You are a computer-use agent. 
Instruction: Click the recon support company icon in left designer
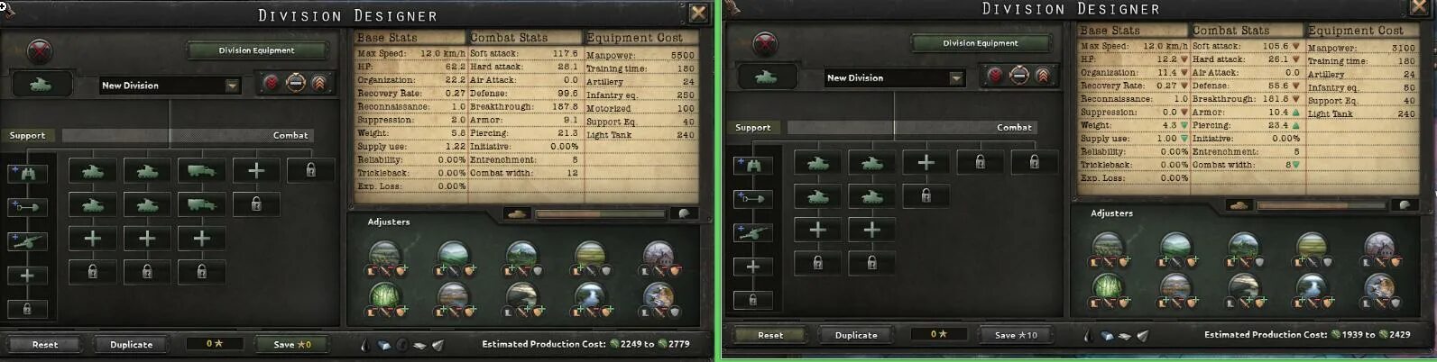point(27,173)
